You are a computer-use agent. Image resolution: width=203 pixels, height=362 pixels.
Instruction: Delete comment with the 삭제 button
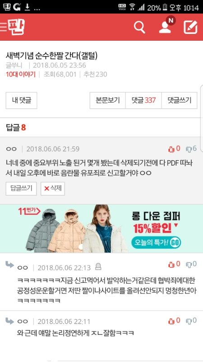[x=53, y=189]
